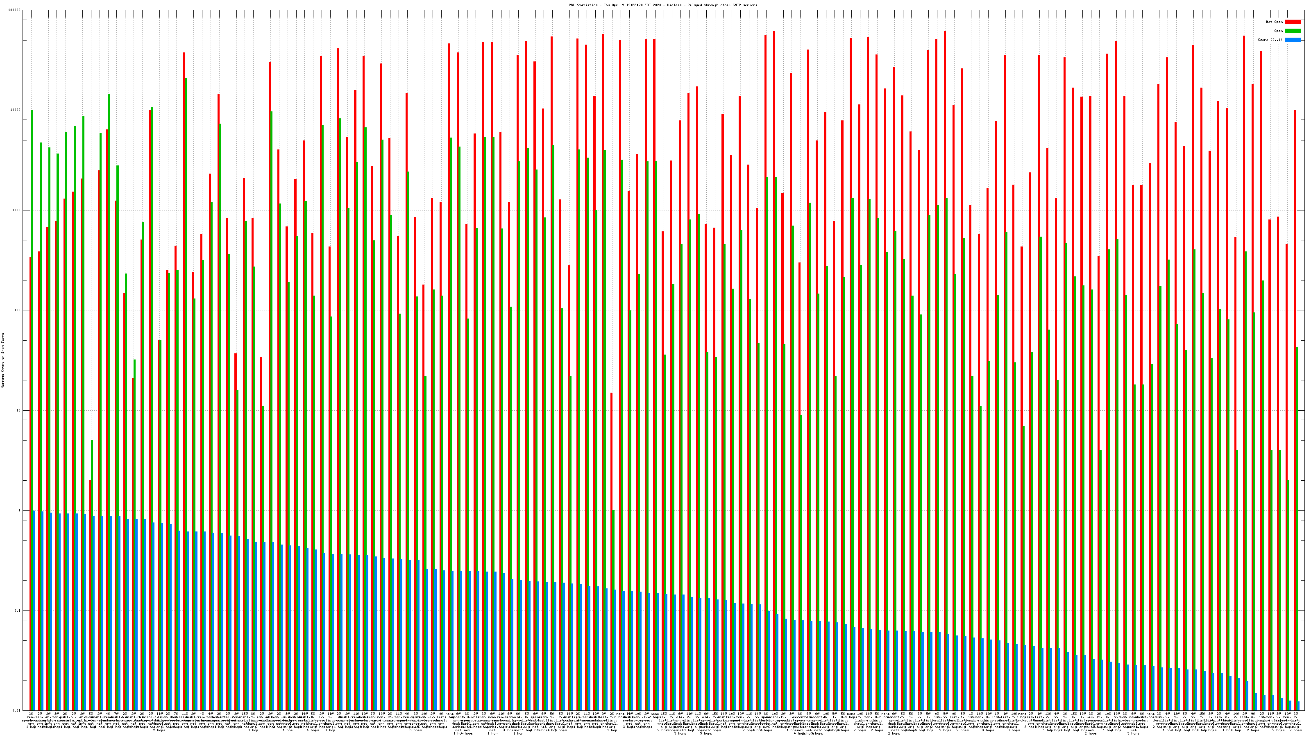
Task: Click the 1000 y-axis tick label
Action: pos(17,210)
